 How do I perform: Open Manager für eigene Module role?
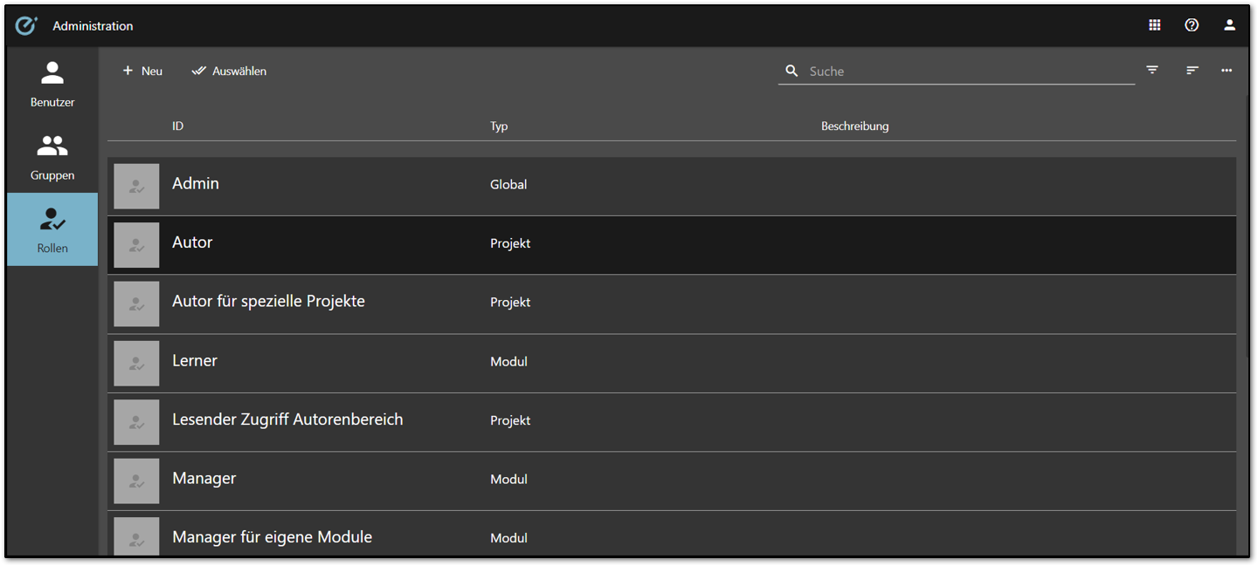672,533
